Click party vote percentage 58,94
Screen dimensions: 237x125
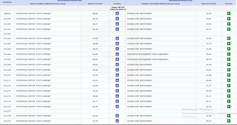pos(95,13)
